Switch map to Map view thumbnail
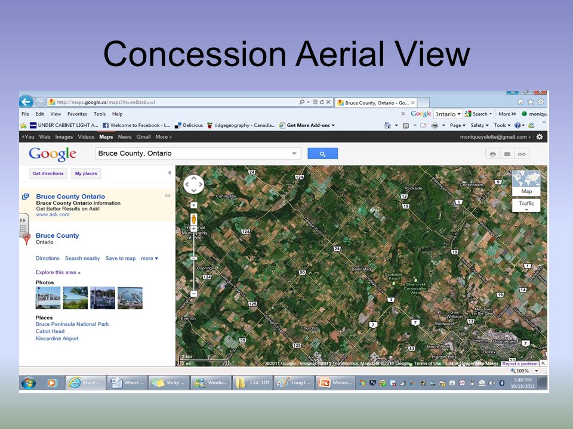The height and width of the screenshot is (429, 573). pos(526,183)
